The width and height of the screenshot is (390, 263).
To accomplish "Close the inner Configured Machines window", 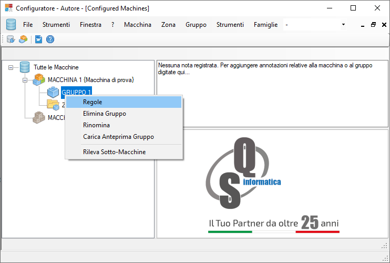I will click(384, 25).
